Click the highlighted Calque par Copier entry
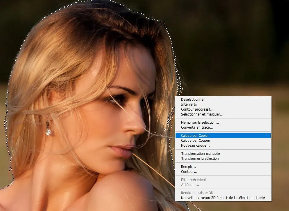This screenshot has height=211, width=289. pyautogui.click(x=195, y=136)
